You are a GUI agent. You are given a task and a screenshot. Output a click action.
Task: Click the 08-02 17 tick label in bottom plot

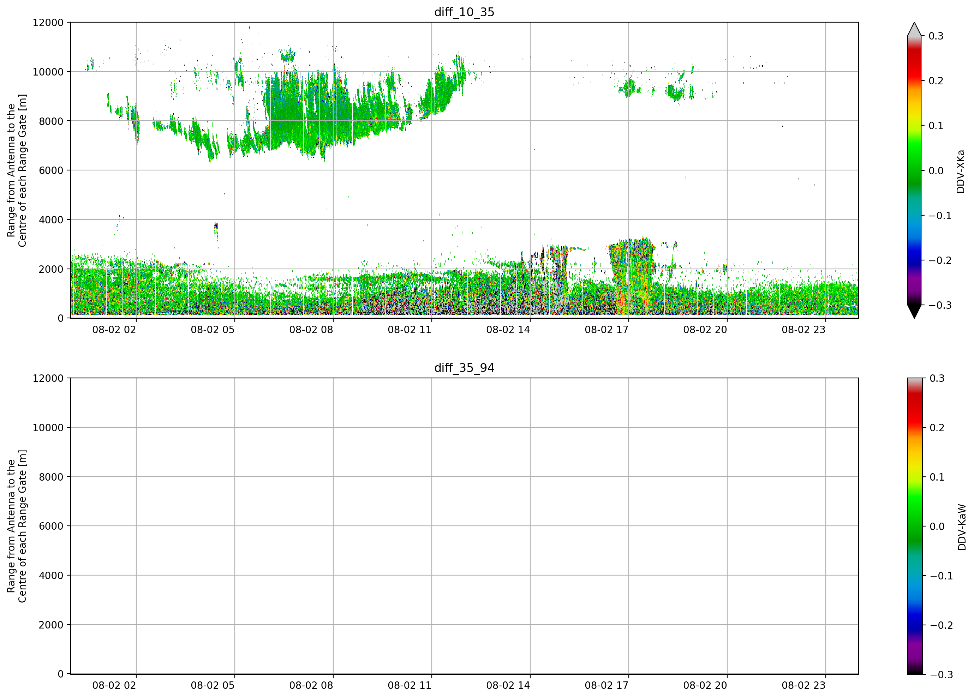[606, 686]
